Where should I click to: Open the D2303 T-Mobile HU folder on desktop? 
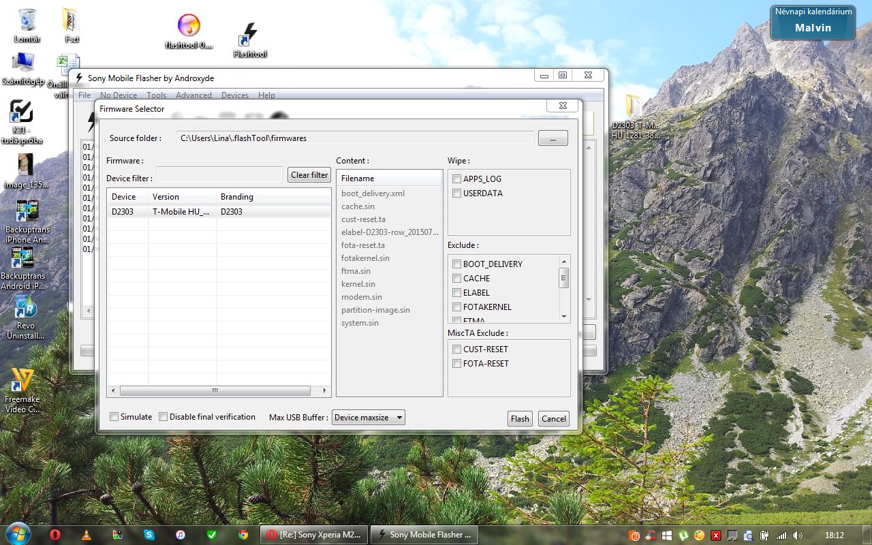click(634, 116)
